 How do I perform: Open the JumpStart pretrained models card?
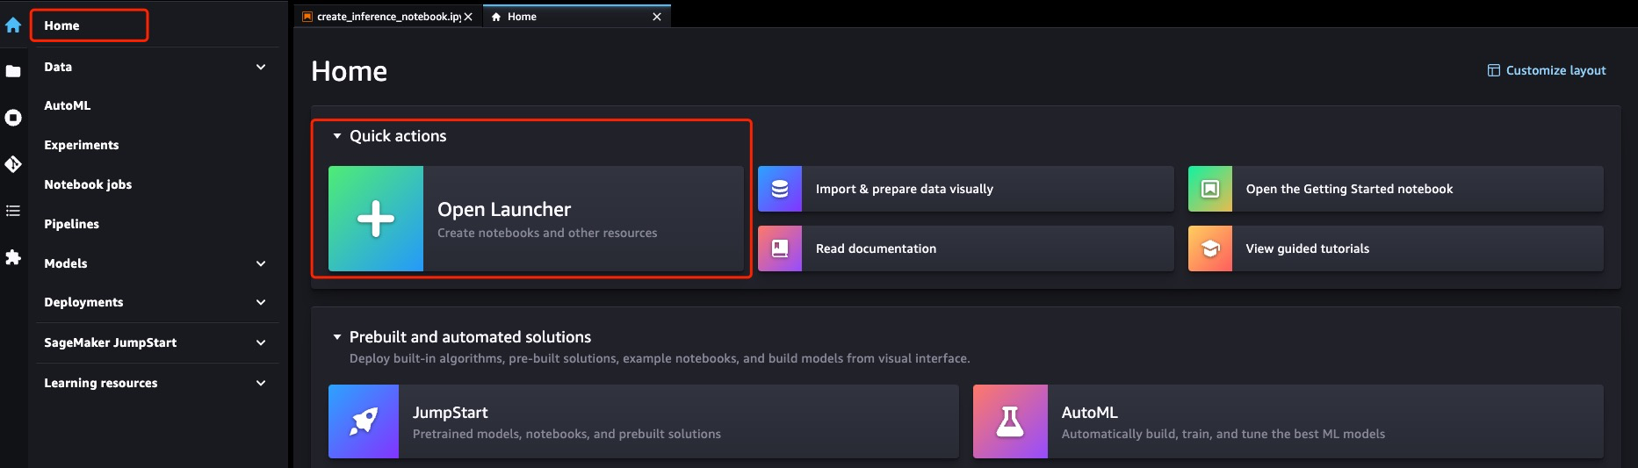[x=644, y=421]
